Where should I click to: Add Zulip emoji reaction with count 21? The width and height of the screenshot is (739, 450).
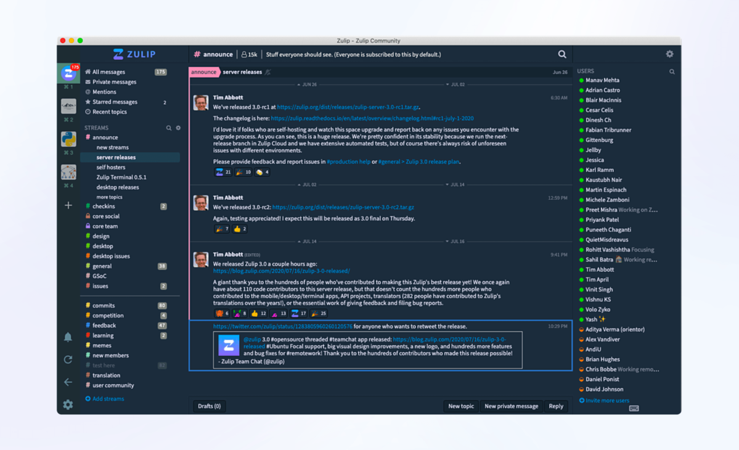tap(223, 172)
